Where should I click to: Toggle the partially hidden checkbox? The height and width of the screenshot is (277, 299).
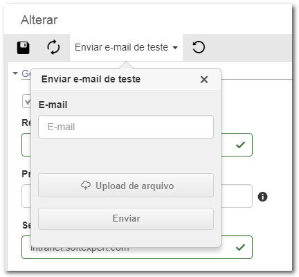coord(27,101)
